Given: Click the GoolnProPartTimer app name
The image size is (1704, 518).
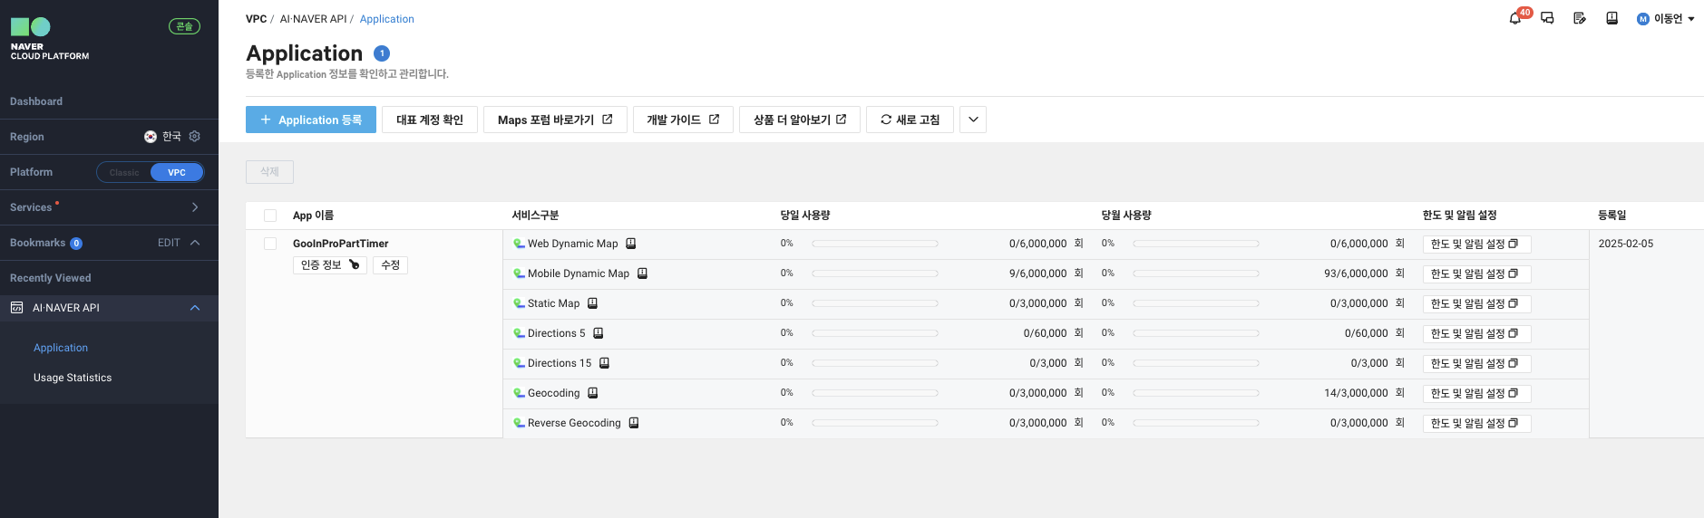Looking at the screenshot, I should [340, 244].
